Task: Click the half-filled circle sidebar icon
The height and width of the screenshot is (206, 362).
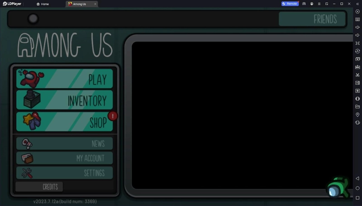Action: (357, 99)
